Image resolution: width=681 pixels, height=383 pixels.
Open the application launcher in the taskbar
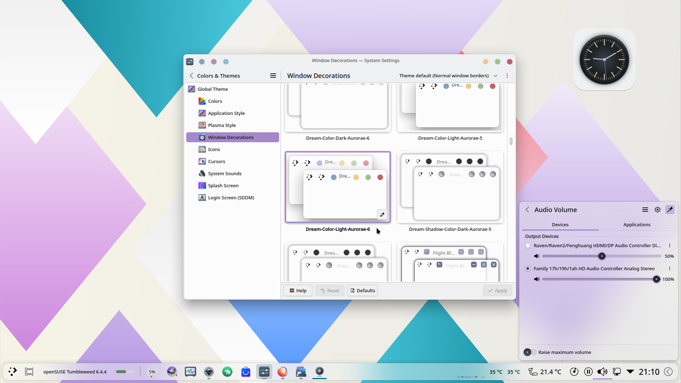point(13,372)
